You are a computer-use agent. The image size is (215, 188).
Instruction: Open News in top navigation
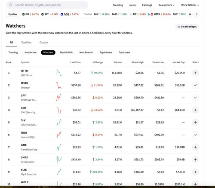132,5
